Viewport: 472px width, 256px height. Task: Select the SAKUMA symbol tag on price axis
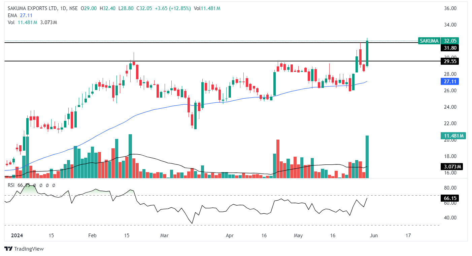(x=429, y=41)
